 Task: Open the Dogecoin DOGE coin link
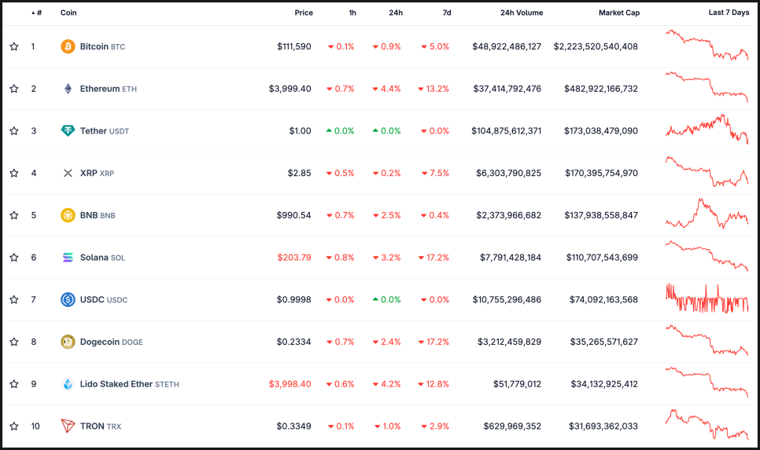111,342
